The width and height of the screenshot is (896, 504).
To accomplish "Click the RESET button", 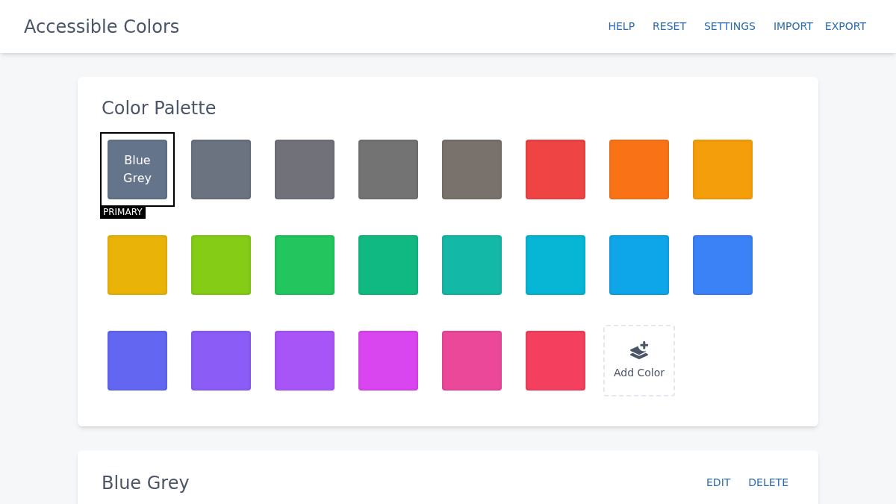I will (669, 26).
